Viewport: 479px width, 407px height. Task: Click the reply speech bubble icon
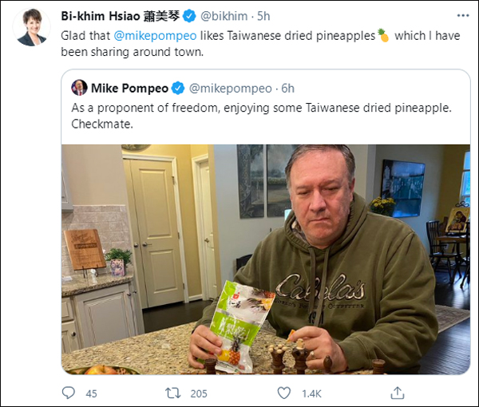(68, 393)
